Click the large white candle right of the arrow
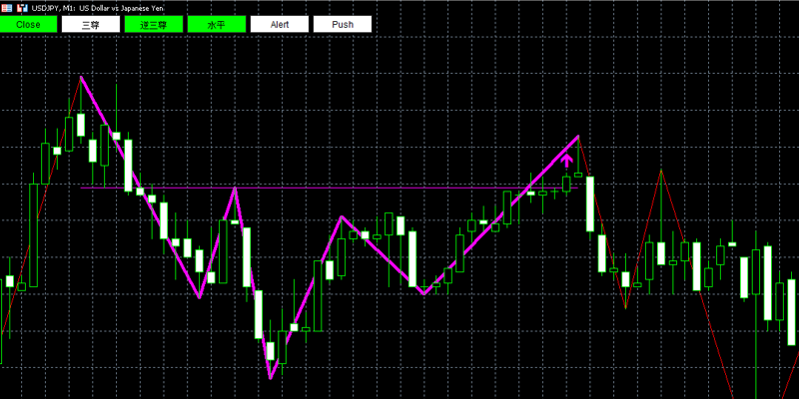Viewport: 799px width, 399px height. pyautogui.click(x=590, y=203)
